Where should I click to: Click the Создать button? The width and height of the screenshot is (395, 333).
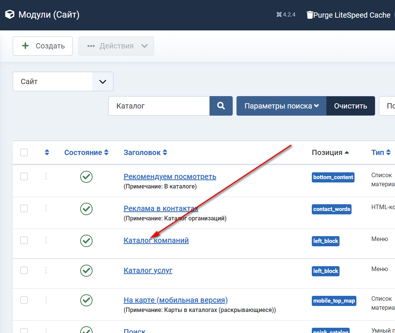(x=43, y=46)
